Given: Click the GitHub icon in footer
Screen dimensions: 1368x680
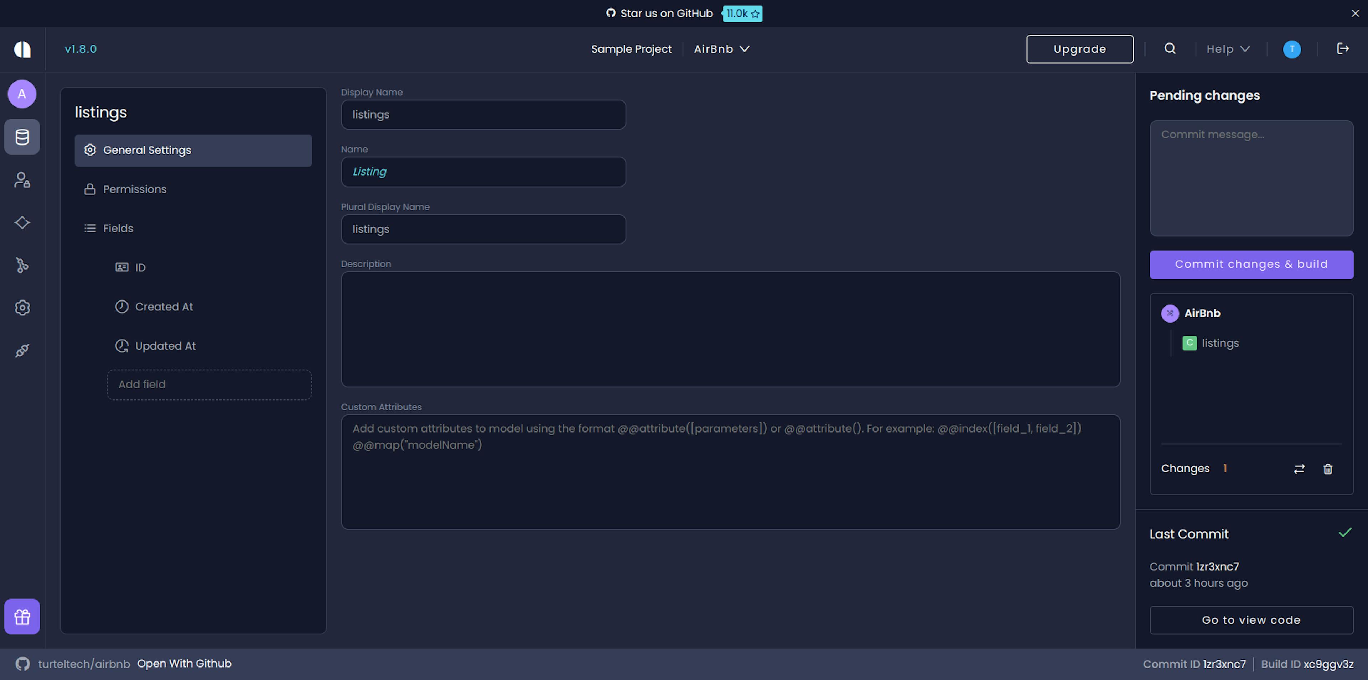Looking at the screenshot, I should tap(22, 664).
